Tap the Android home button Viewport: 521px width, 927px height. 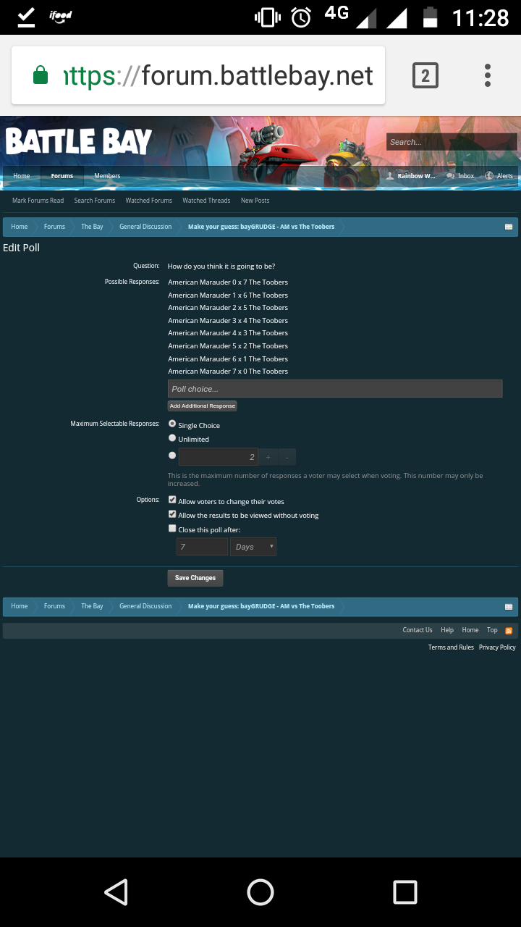click(x=260, y=892)
